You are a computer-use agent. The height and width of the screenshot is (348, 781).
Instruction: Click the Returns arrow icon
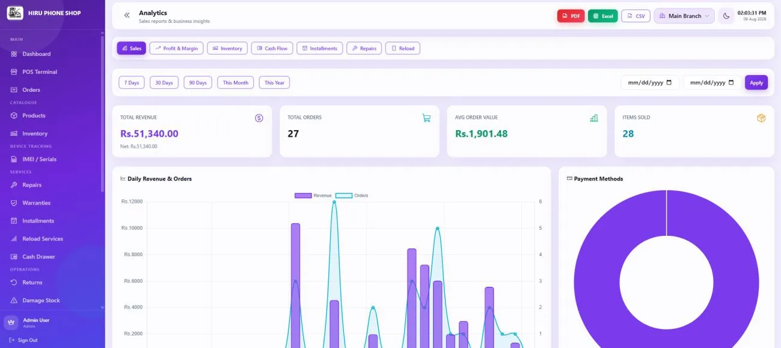pyautogui.click(x=14, y=283)
